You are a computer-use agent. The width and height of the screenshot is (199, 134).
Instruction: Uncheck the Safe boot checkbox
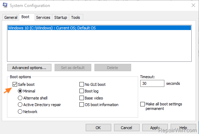(x=15, y=84)
